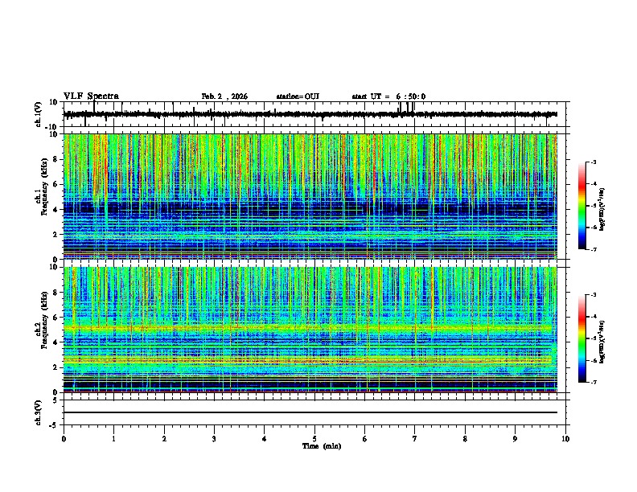This screenshot has height=492, width=637.
Task: Click inside the ch.2 spectrogram panel
Action: point(310,330)
